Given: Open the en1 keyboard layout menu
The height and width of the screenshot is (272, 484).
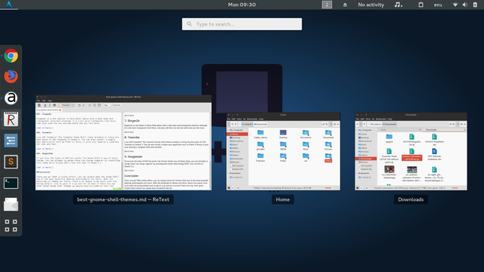Looking at the screenshot, I should [x=438, y=5].
